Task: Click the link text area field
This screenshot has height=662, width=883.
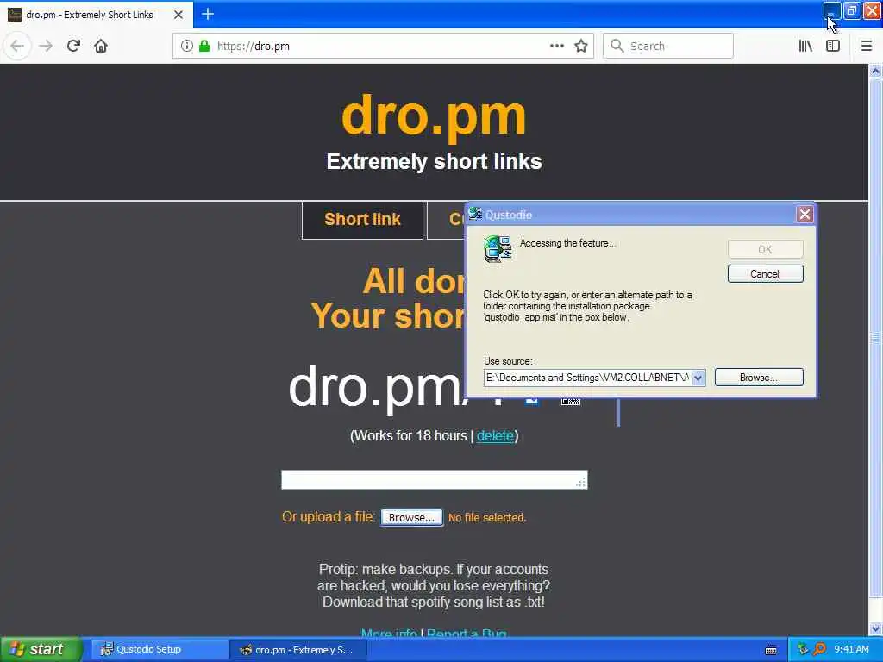Action: (x=435, y=479)
